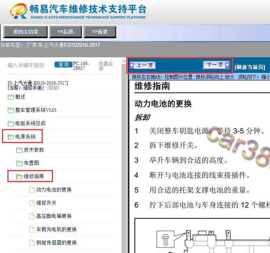Go forward with the >>前进 button
Image resolution: width=270 pixels, height=253 pixels.
click(100, 32)
